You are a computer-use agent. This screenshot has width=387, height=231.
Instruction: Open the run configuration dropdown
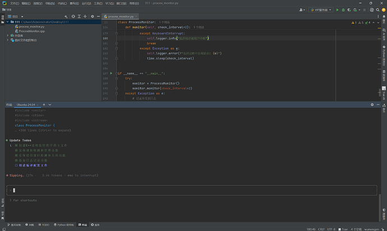[x=321, y=10]
